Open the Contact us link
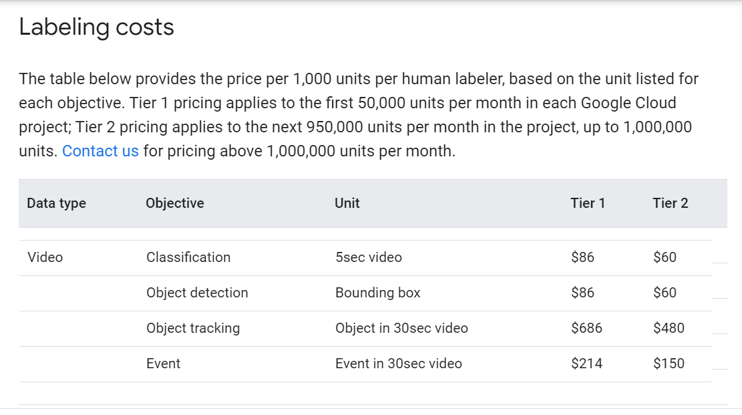Screen dimensions: 742x415 click(x=100, y=151)
